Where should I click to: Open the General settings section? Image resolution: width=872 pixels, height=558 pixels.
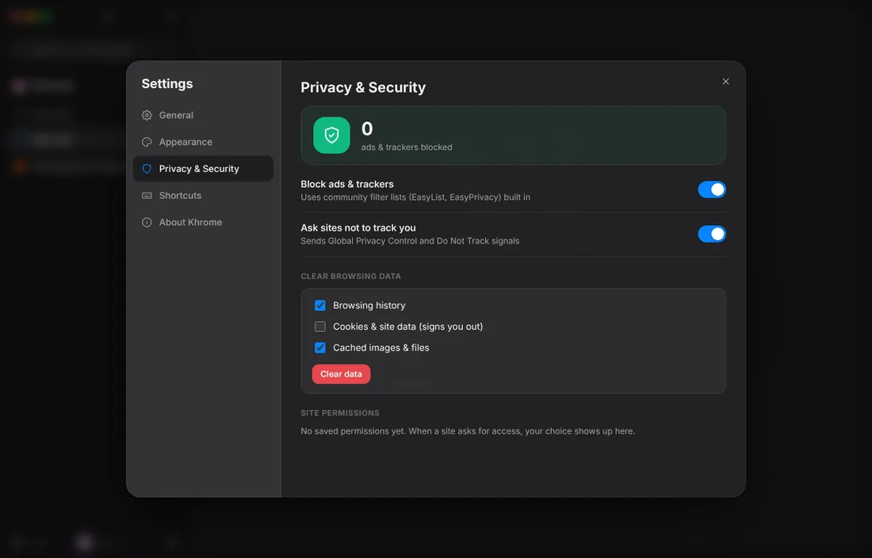pyautogui.click(x=203, y=115)
